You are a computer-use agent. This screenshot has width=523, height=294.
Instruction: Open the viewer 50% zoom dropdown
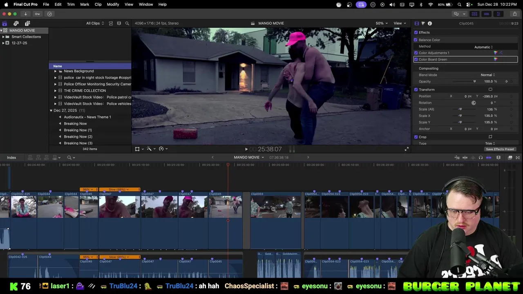tap(382, 23)
